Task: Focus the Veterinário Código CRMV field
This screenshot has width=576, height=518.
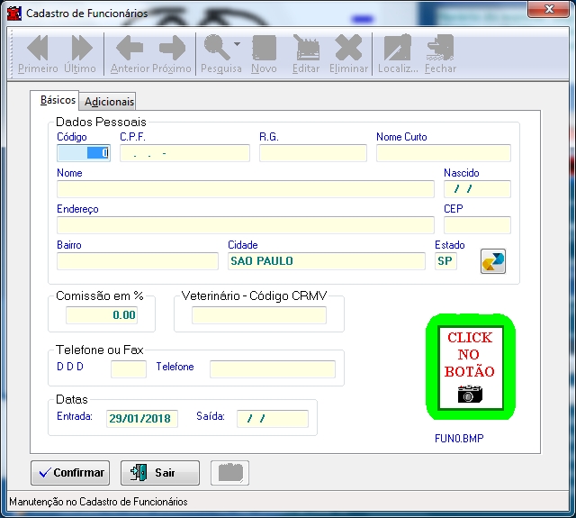Action: pos(259,315)
